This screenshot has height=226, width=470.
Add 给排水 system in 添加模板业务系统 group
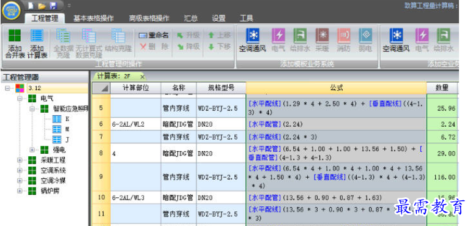tap(300, 40)
